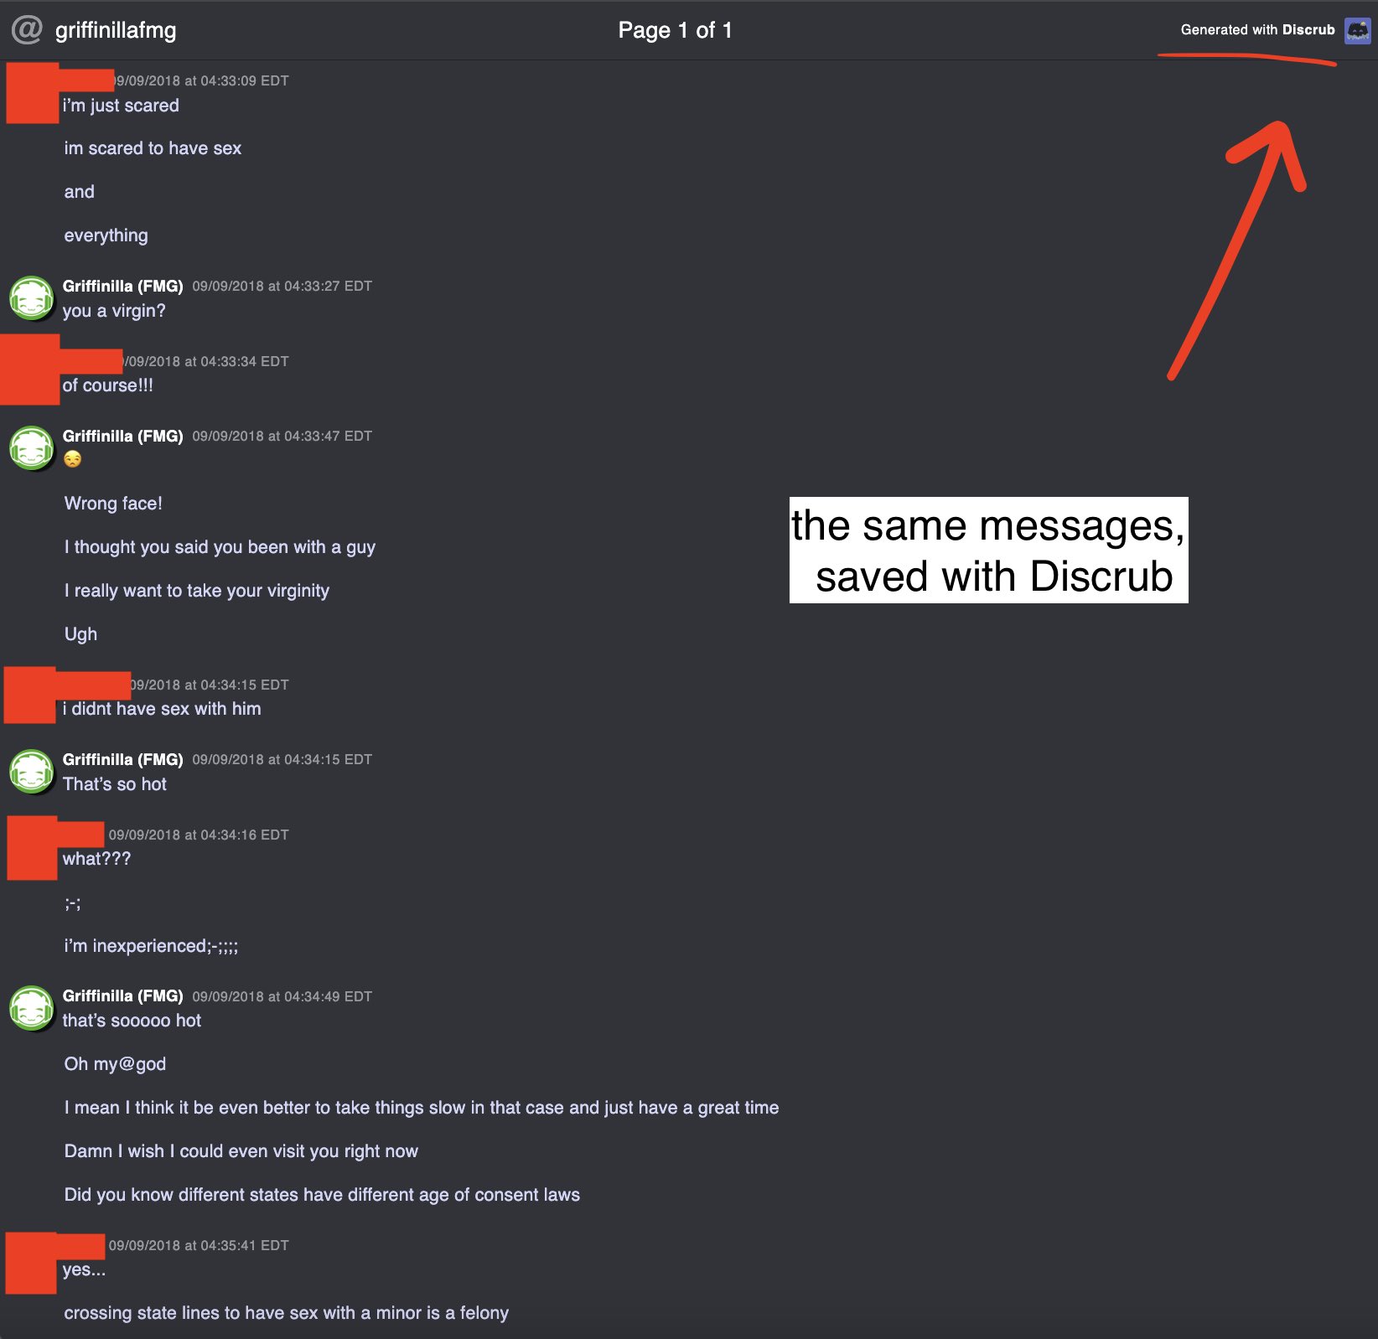Click the 'Oh my@god' message
This screenshot has width=1378, height=1339.
click(x=115, y=1064)
